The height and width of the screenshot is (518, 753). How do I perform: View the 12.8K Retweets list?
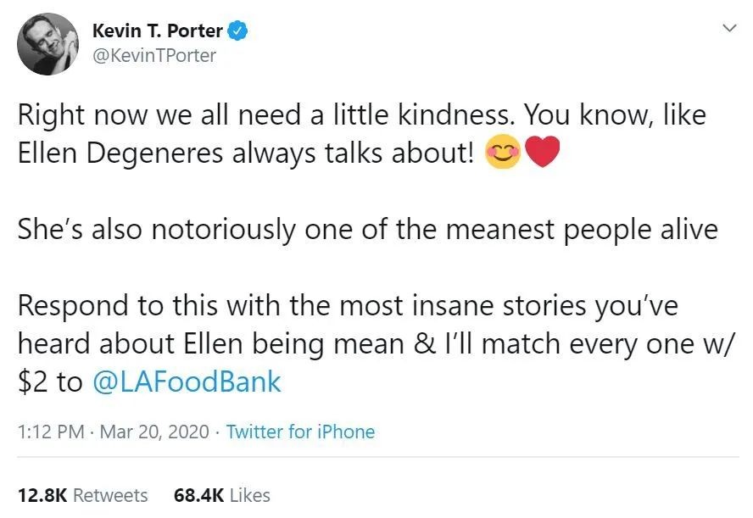82,495
